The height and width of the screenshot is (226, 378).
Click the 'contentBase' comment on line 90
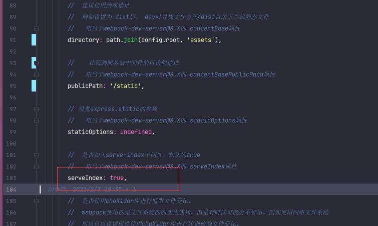click(209, 28)
